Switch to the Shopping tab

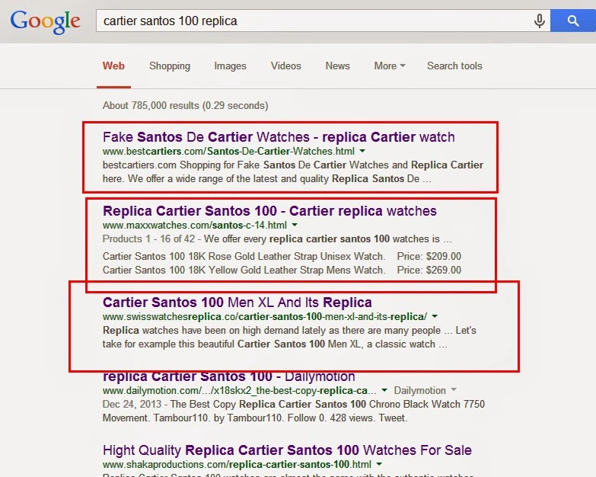click(170, 66)
